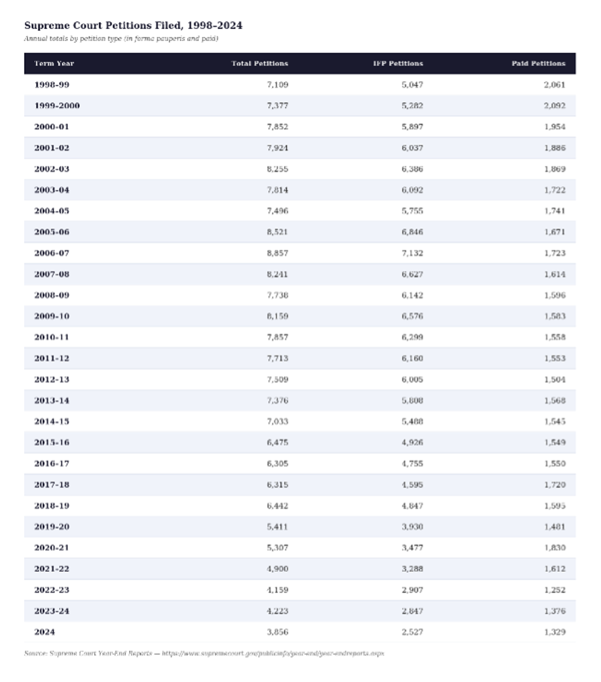Click the Term Year column header
This screenshot has height=682, width=601.
pyautogui.click(x=54, y=64)
